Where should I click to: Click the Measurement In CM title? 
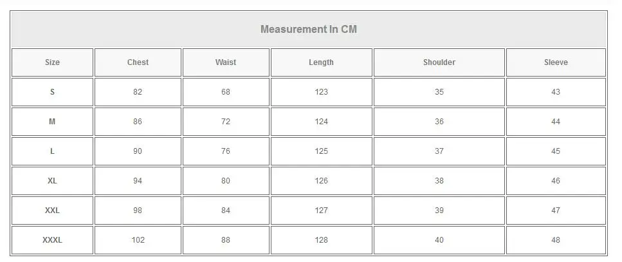pos(309,30)
